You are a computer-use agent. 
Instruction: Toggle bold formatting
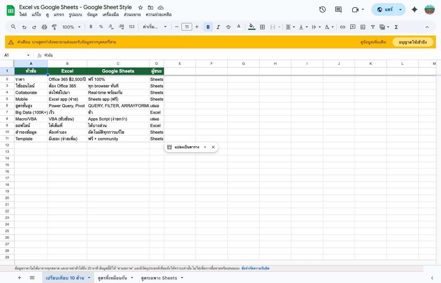[208, 27]
